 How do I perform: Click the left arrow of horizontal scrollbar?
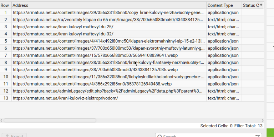[1, 120]
